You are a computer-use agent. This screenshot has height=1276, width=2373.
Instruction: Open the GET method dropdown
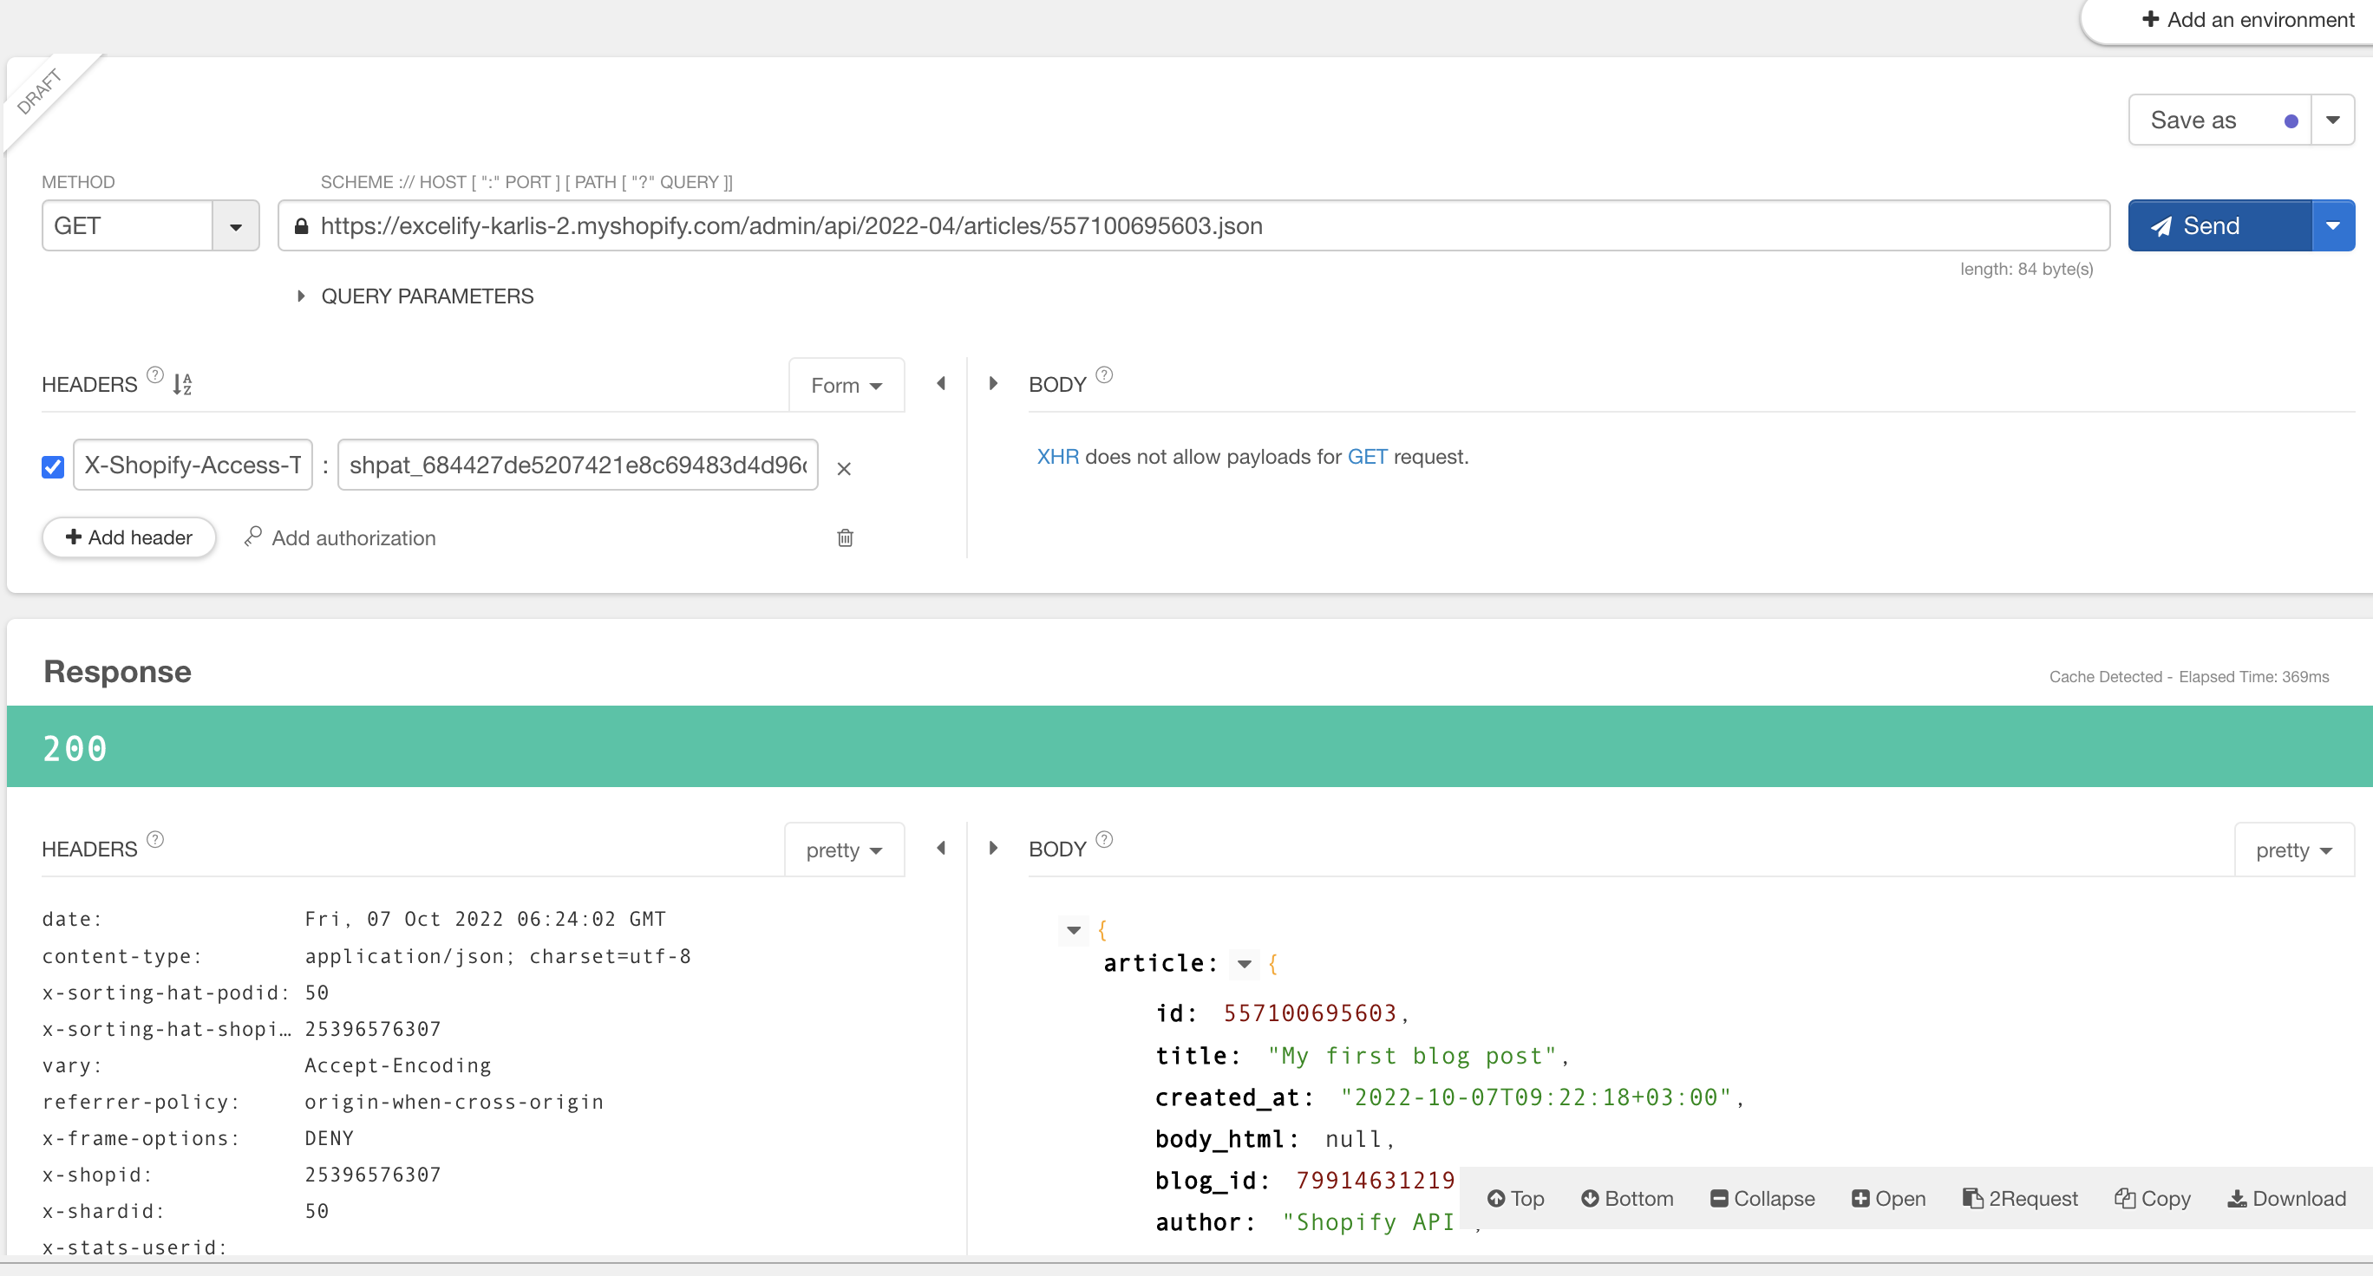(235, 225)
